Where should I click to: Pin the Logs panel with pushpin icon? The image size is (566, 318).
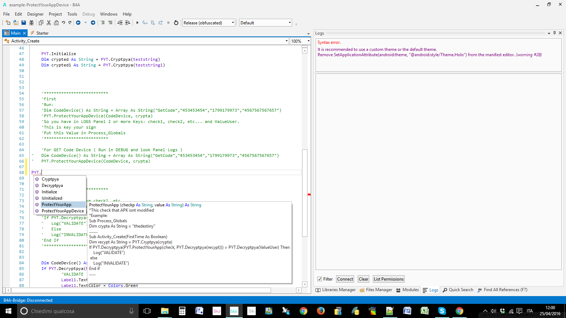(554, 33)
